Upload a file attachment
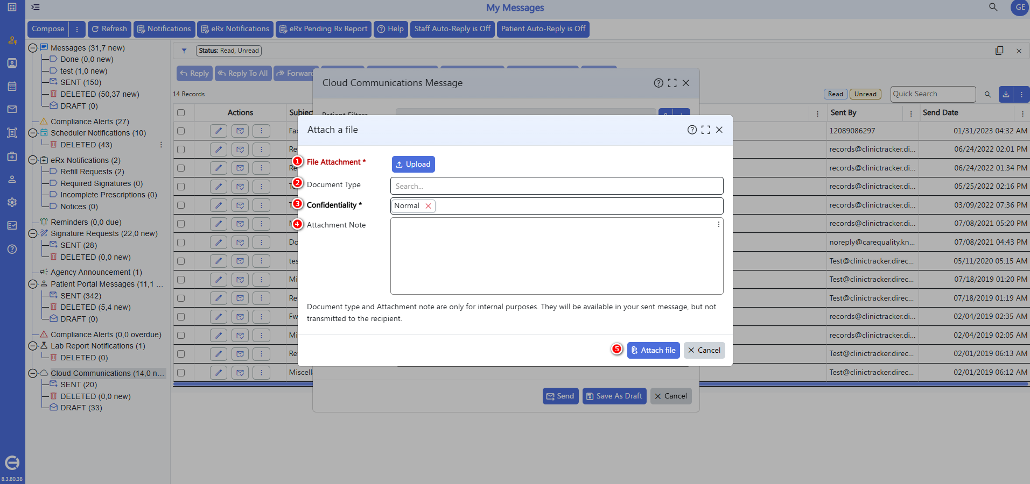The height and width of the screenshot is (484, 1030). [413, 164]
